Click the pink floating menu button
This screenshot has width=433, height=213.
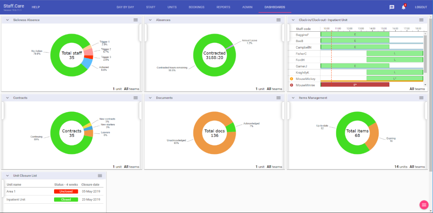click(424, 204)
